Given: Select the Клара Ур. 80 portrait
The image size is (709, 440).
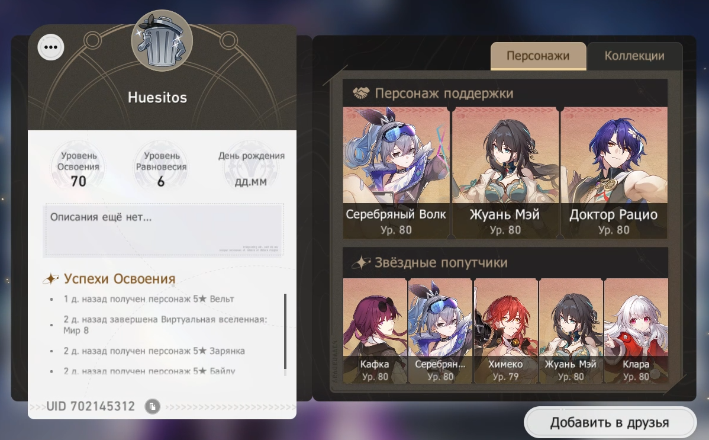Looking at the screenshot, I should (636, 331).
